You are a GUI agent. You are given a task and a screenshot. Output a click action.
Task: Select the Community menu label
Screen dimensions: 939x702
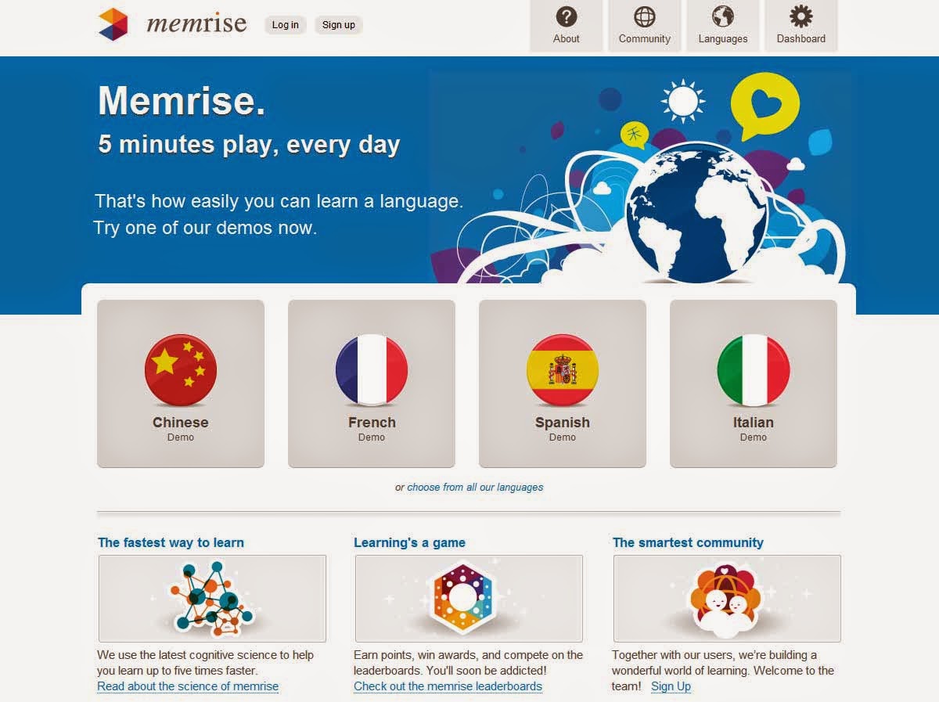pos(644,38)
